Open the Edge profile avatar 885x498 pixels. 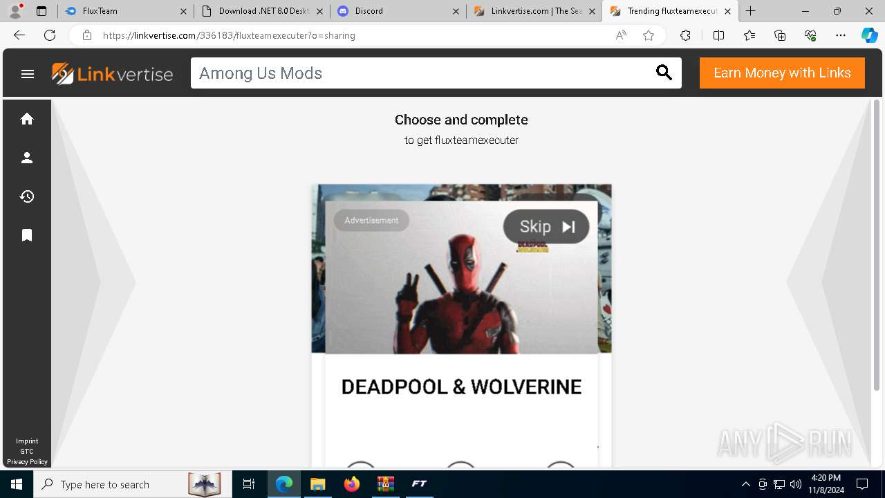click(x=15, y=11)
